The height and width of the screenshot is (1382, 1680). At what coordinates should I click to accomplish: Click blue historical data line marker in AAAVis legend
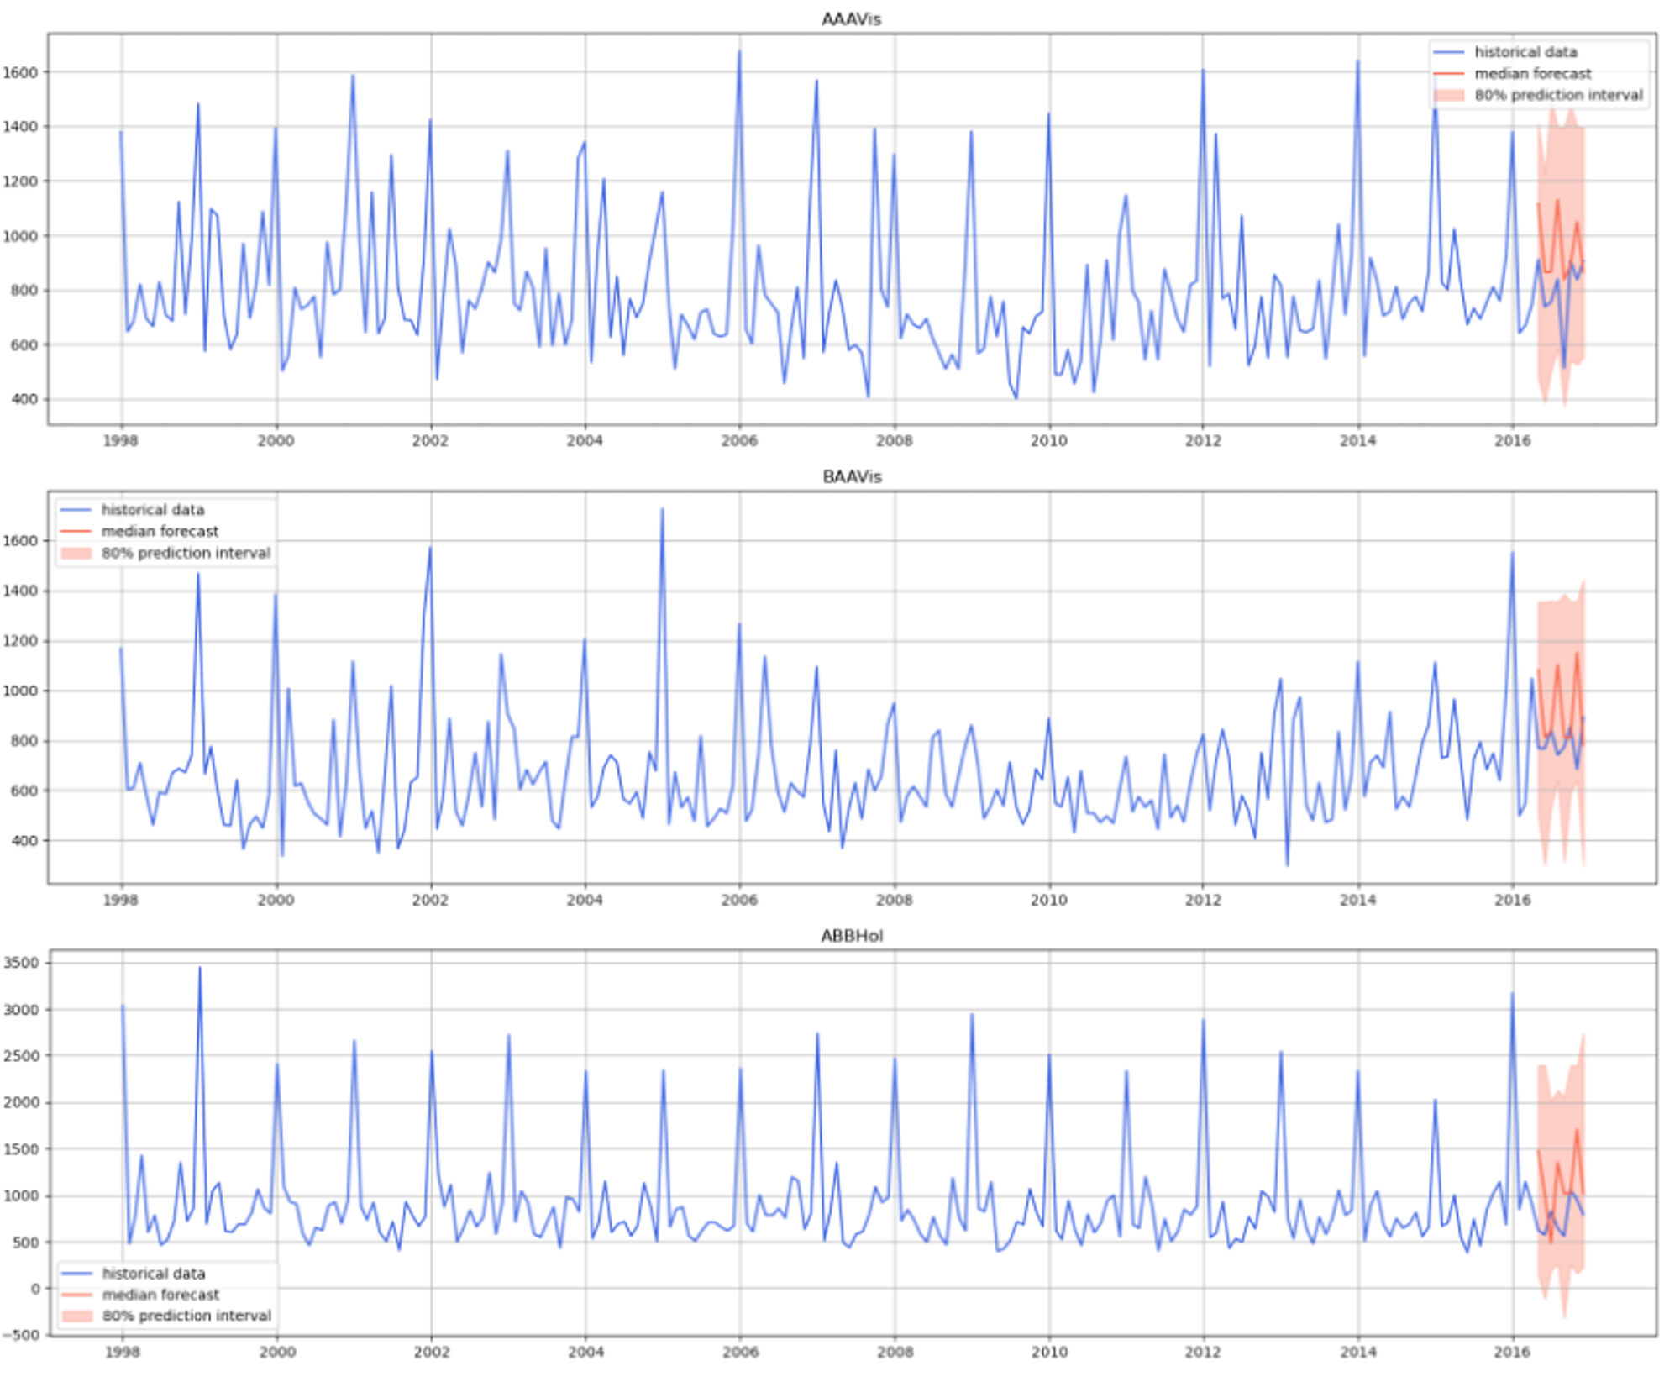pyautogui.click(x=1449, y=52)
